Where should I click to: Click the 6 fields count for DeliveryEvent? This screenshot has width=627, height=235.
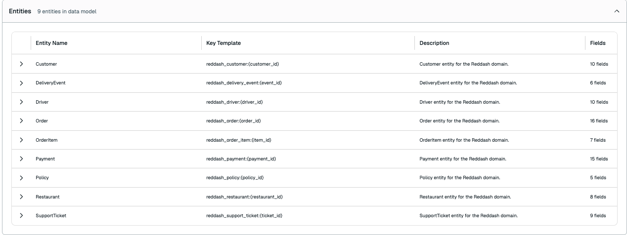tap(598, 83)
